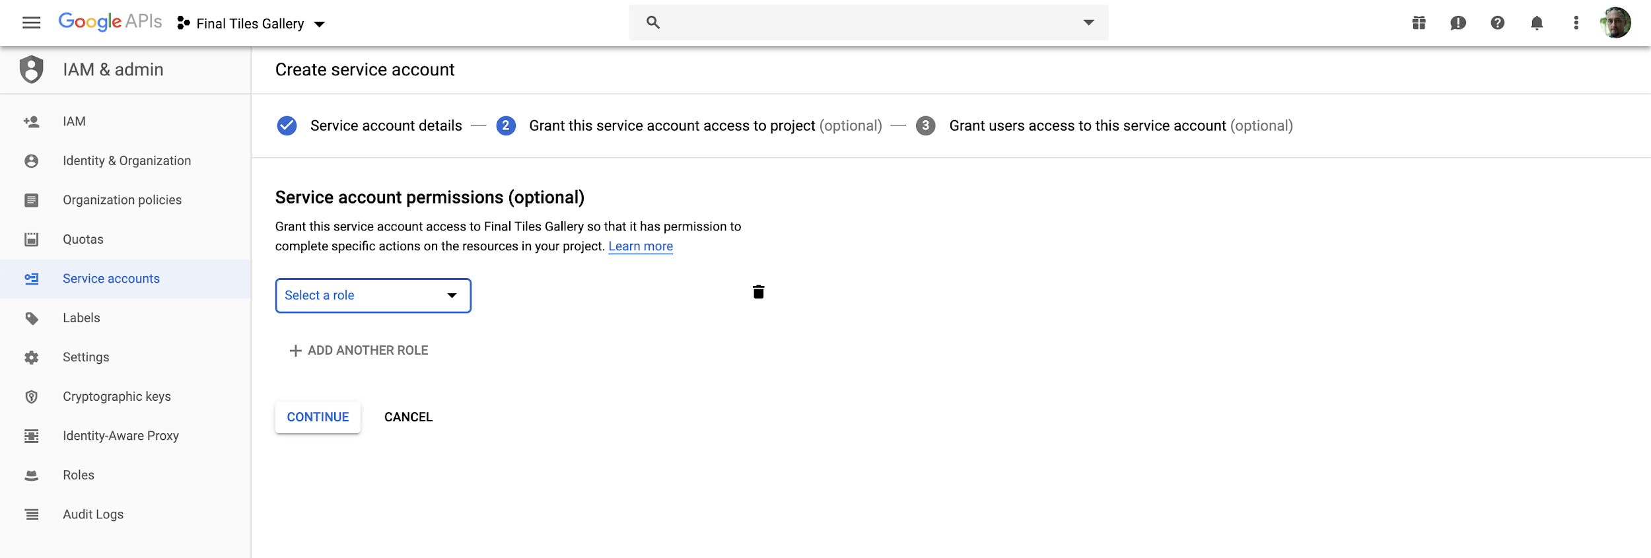This screenshot has width=1651, height=558.
Task: Click the feedback alert icon
Action: (1458, 23)
